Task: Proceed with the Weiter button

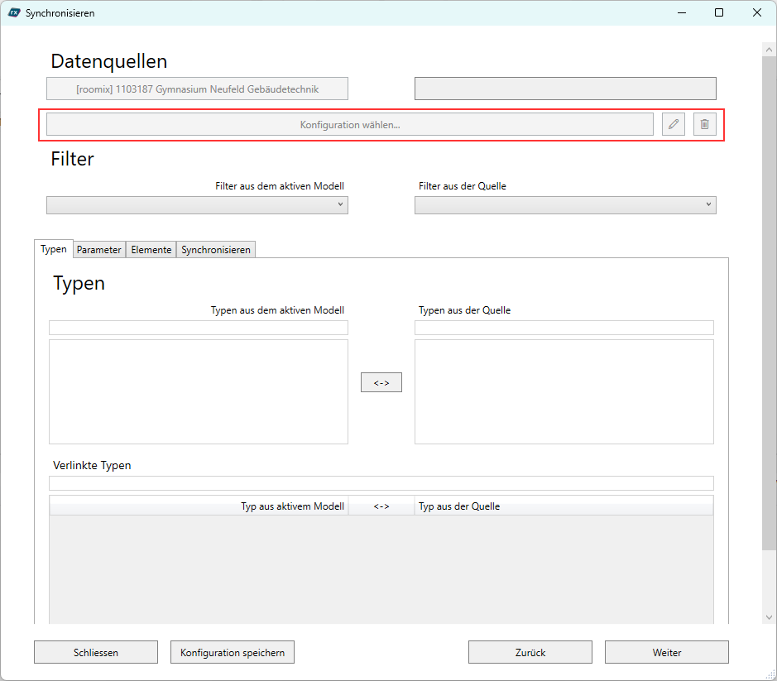Action: (x=667, y=652)
